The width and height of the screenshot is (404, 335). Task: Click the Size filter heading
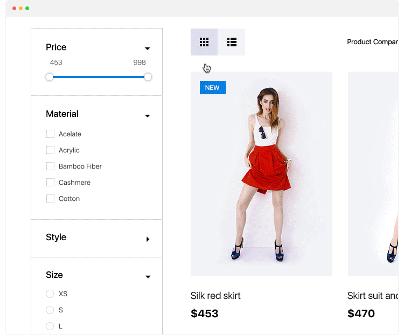pyautogui.click(x=54, y=275)
